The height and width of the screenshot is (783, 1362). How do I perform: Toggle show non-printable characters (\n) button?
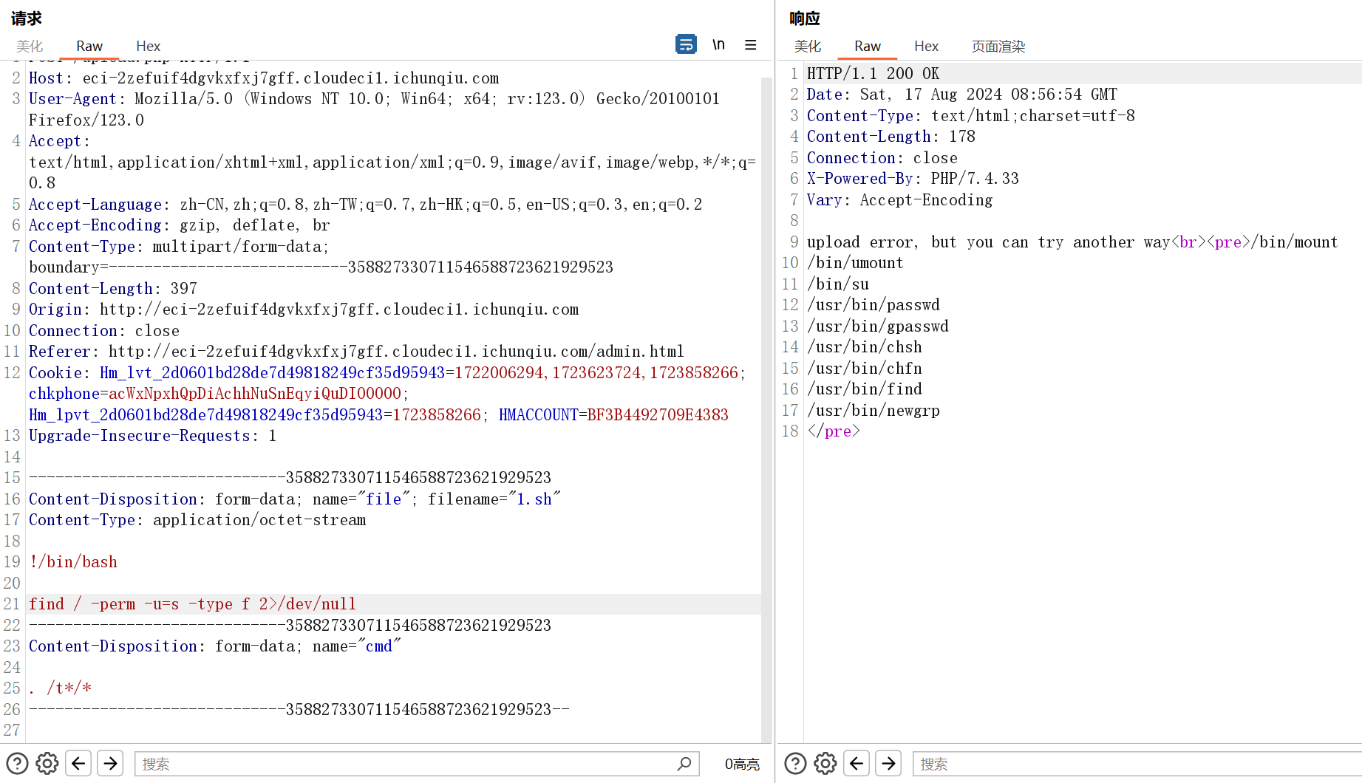[718, 45]
